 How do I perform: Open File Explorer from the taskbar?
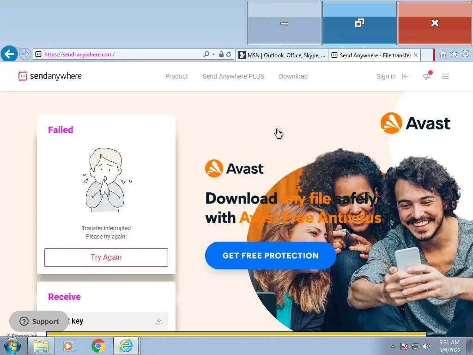coord(41,346)
